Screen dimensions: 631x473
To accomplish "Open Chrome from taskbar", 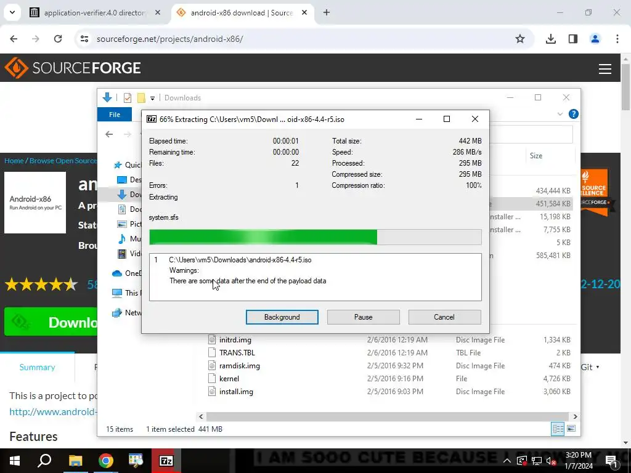I will [106, 461].
